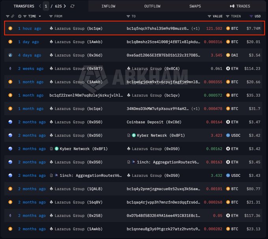Viewport: 268px width, 239px height.
Task: Click Lazarus Group icon in (bc1qv) recipient
Action: point(129,95)
